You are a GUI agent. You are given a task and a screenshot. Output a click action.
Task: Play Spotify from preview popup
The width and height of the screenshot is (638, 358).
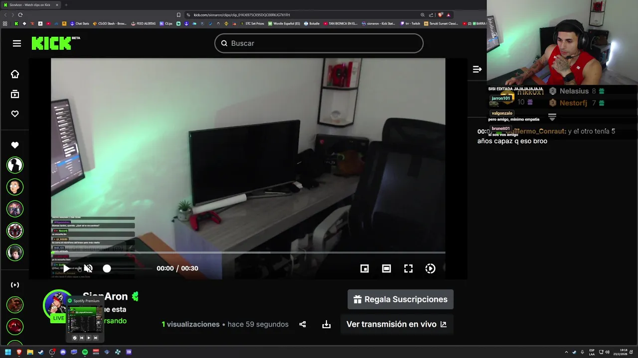[89, 338]
